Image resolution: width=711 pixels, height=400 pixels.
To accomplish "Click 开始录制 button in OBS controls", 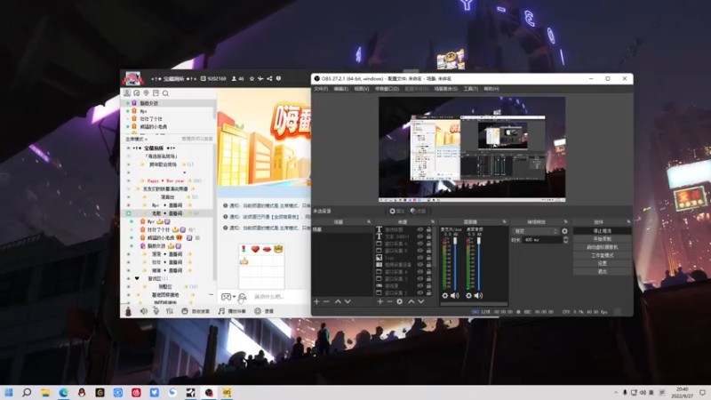I will pos(603,239).
